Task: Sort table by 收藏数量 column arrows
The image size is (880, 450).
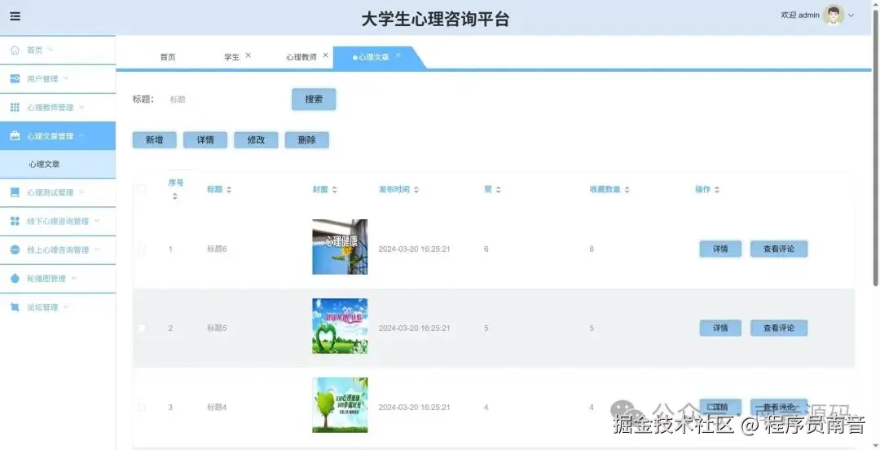Action: (627, 190)
